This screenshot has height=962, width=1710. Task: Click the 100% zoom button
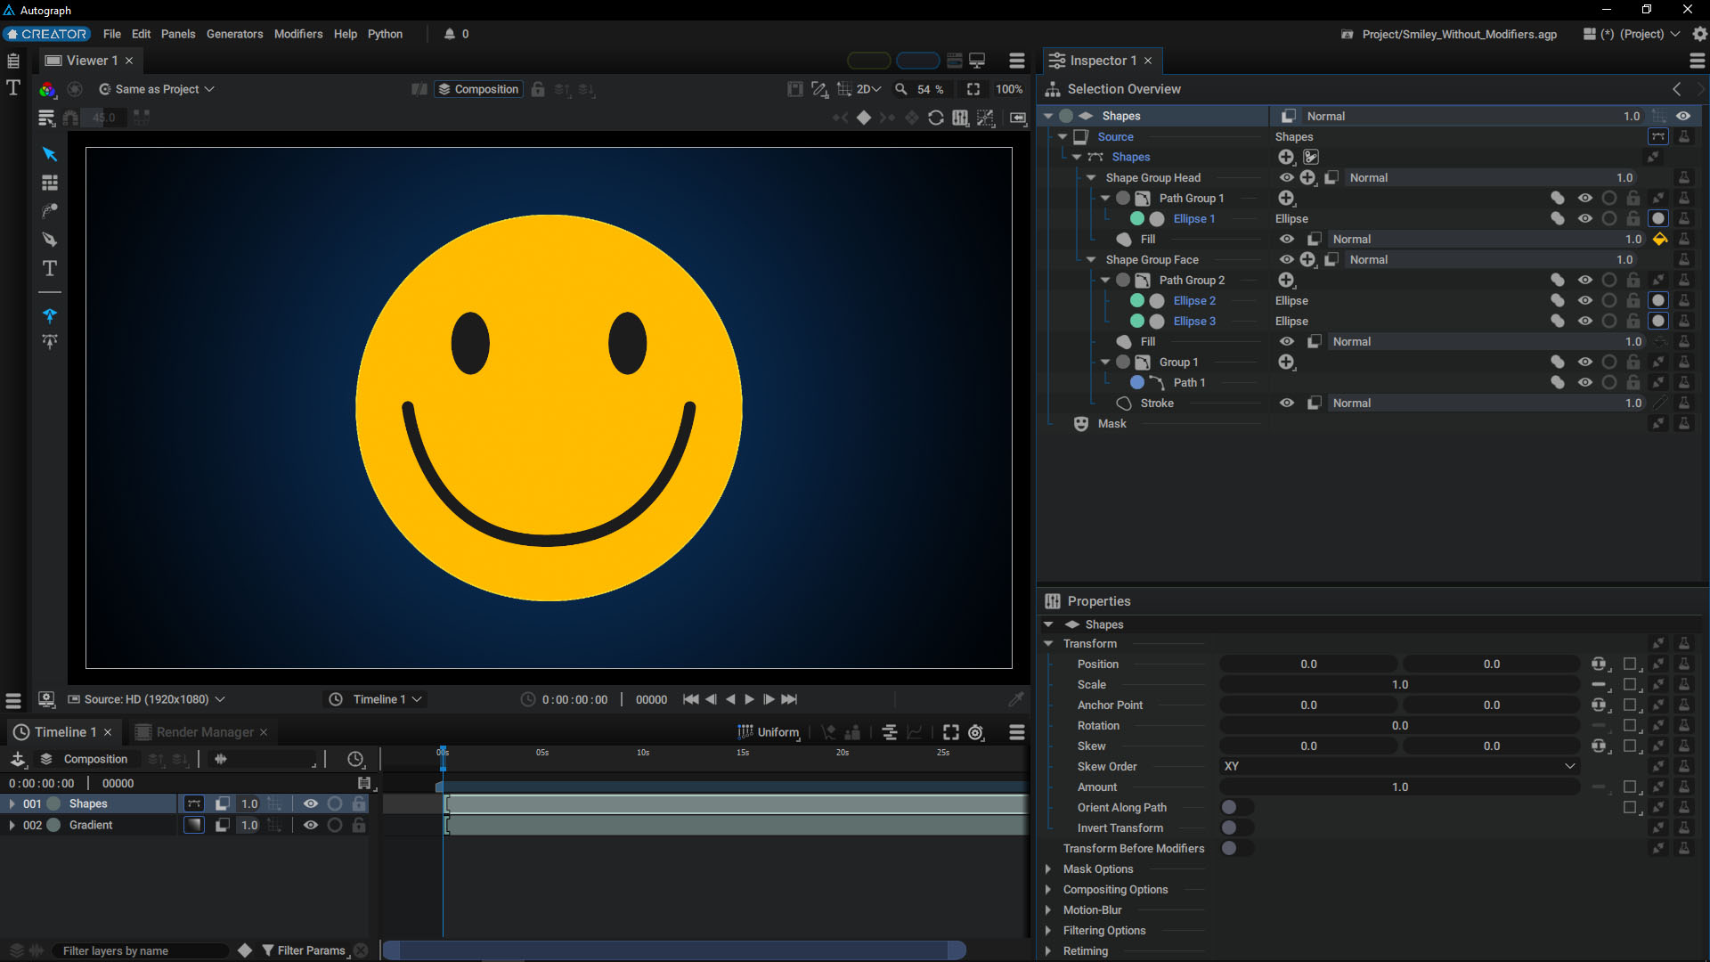click(x=1009, y=89)
